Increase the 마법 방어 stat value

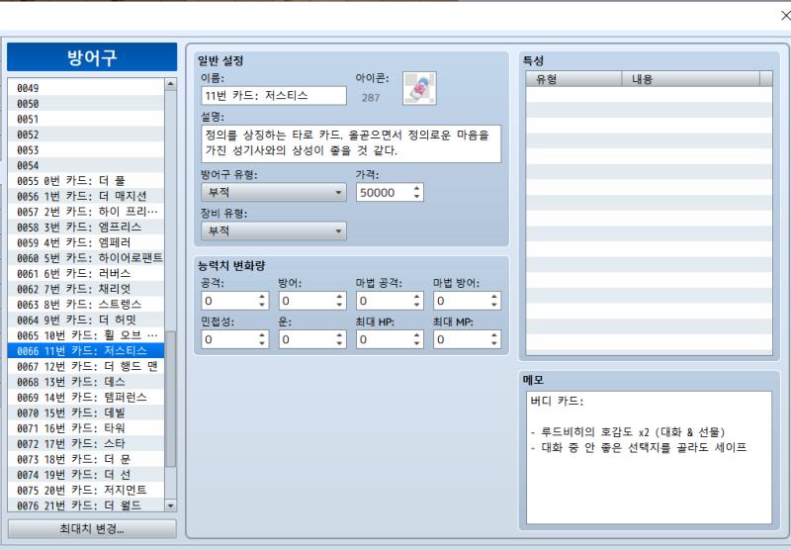(494, 297)
